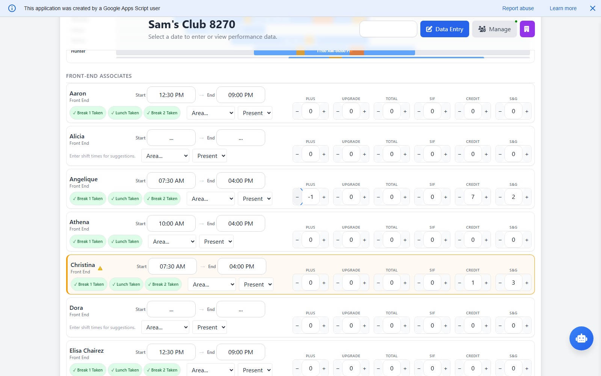This screenshot has width=601, height=376.
Task: Open Aaron's Area dropdown
Action: tap(211, 113)
